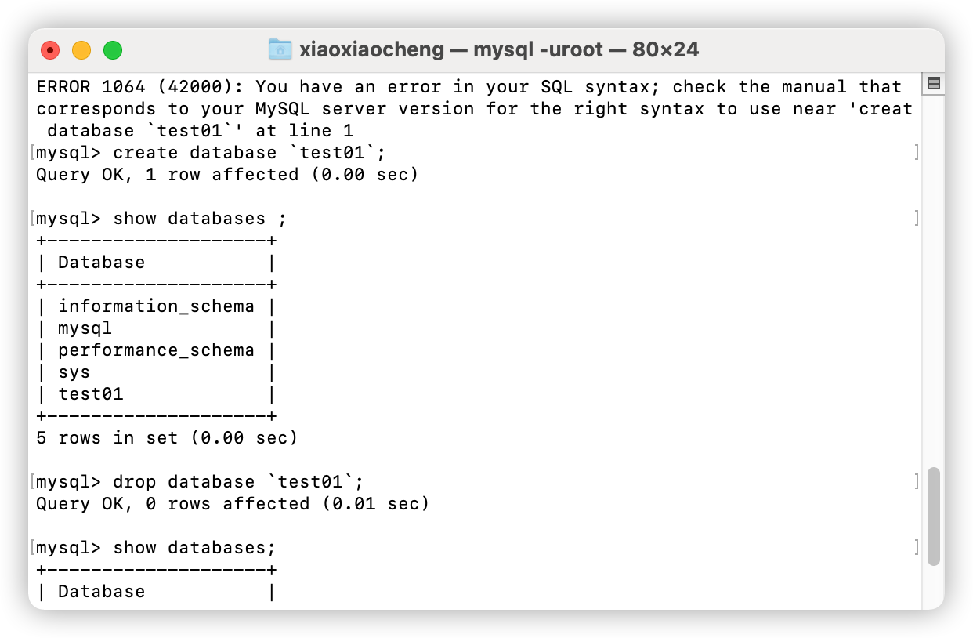Screen dimensions: 973x638
Task: Minimize the terminal with the yellow button
Action: pos(81,50)
